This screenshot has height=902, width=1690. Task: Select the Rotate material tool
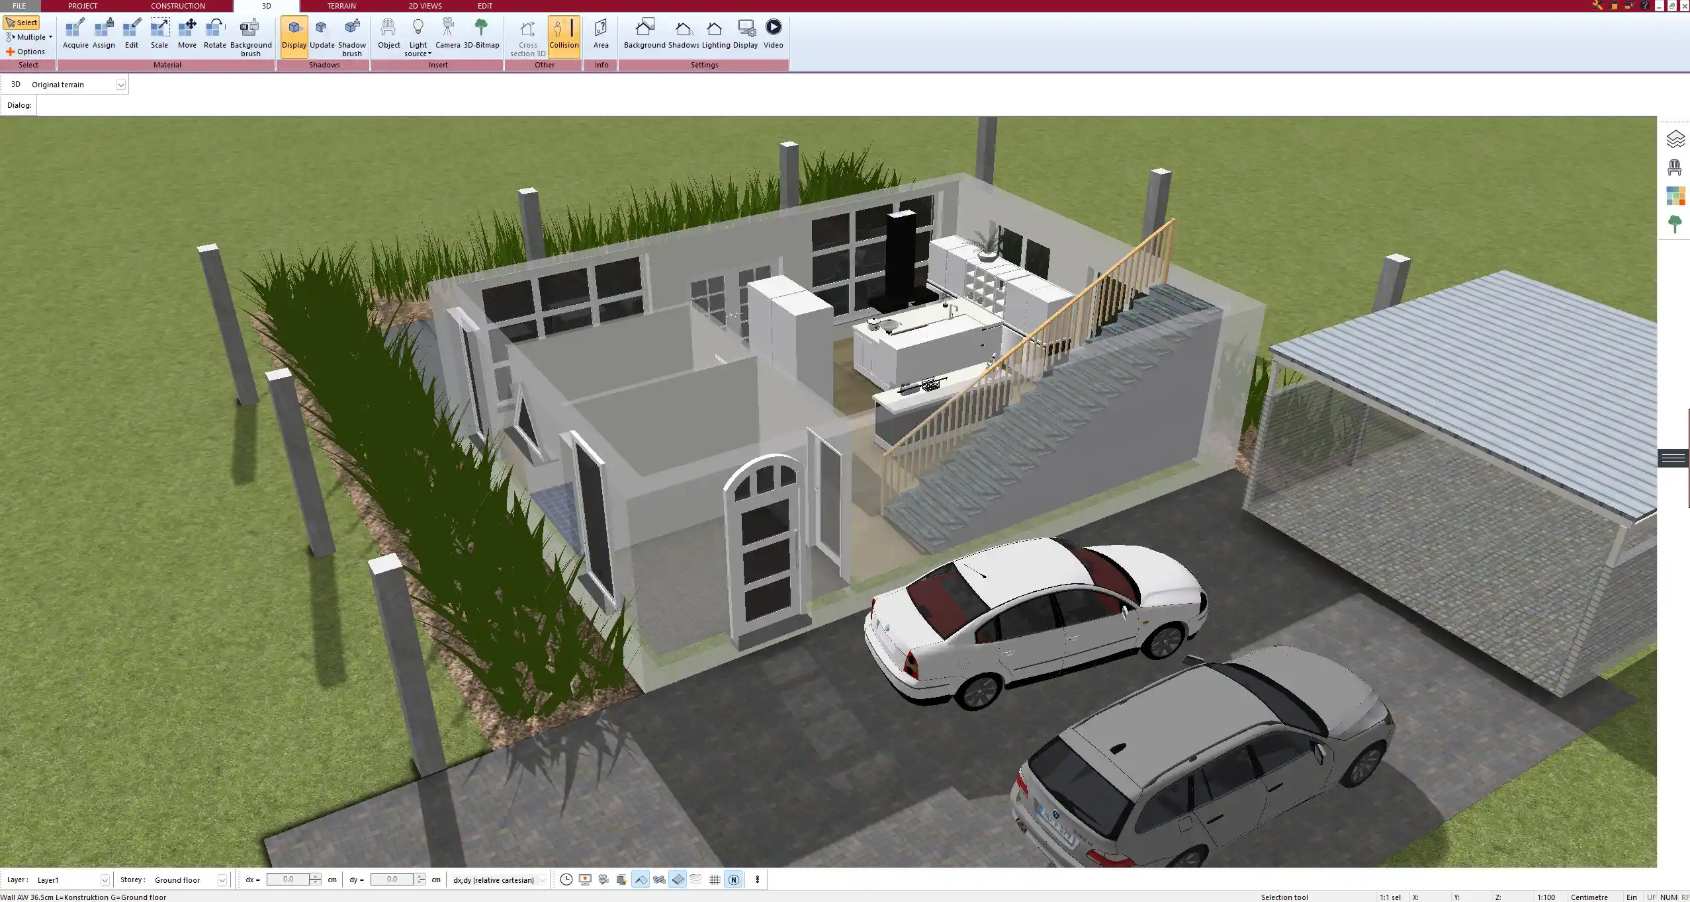[x=215, y=34]
